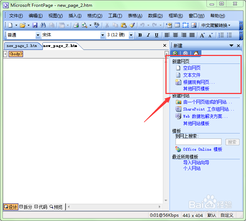The width and height of the screenshot is (246, 221).
Task: Click Office Online 模板 link
Action: 202,149
